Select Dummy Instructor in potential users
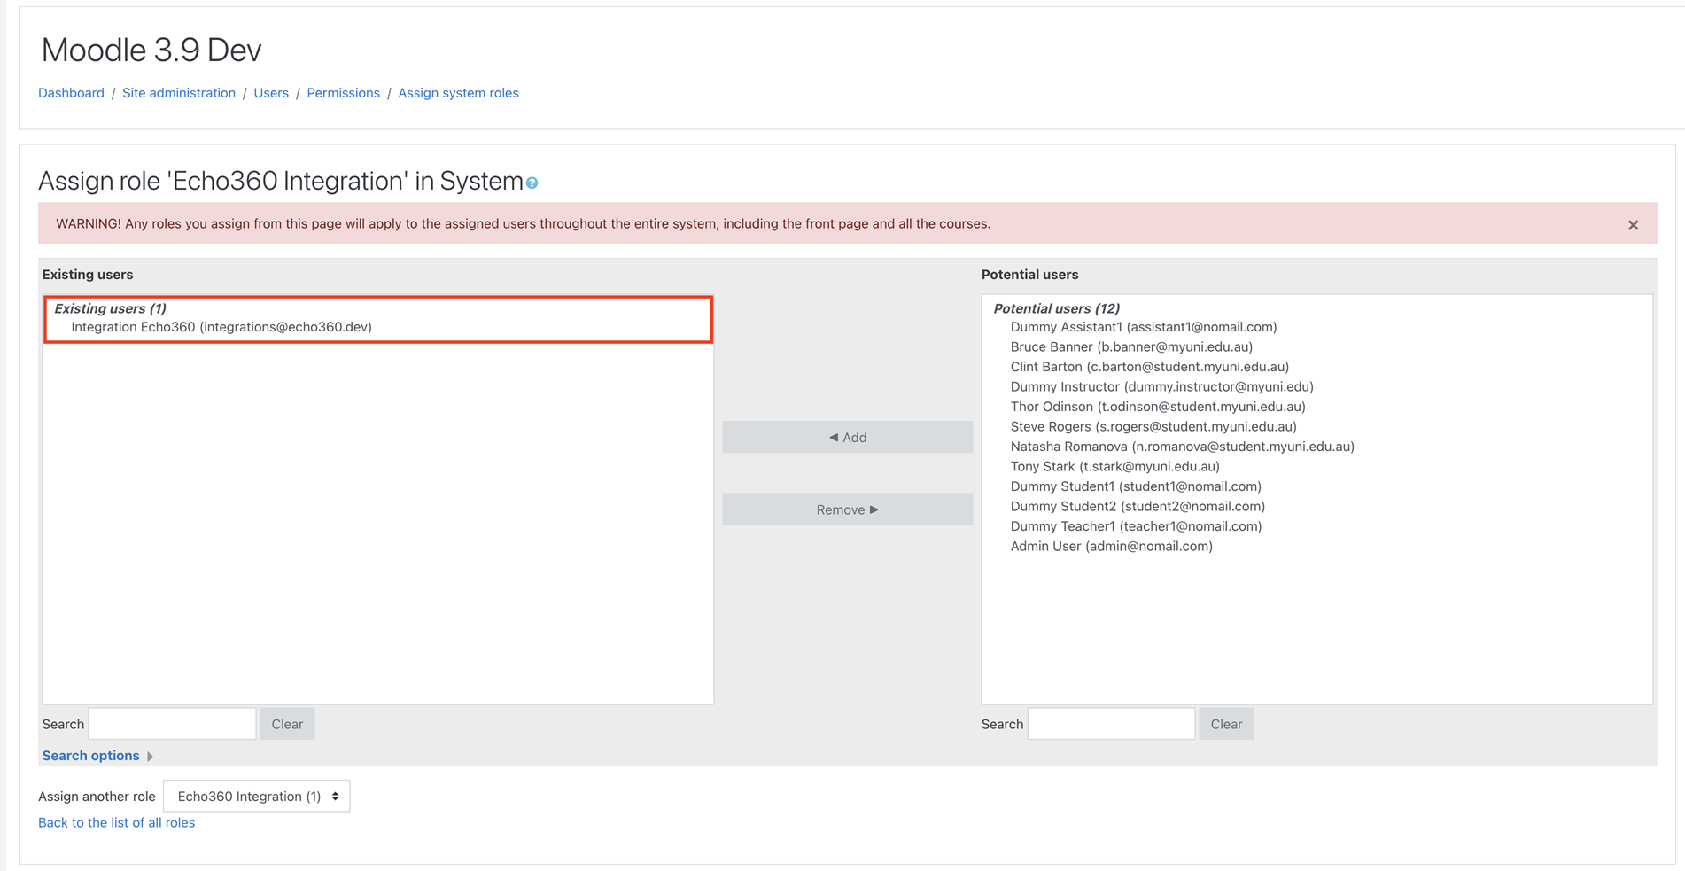 point(1161,386)
